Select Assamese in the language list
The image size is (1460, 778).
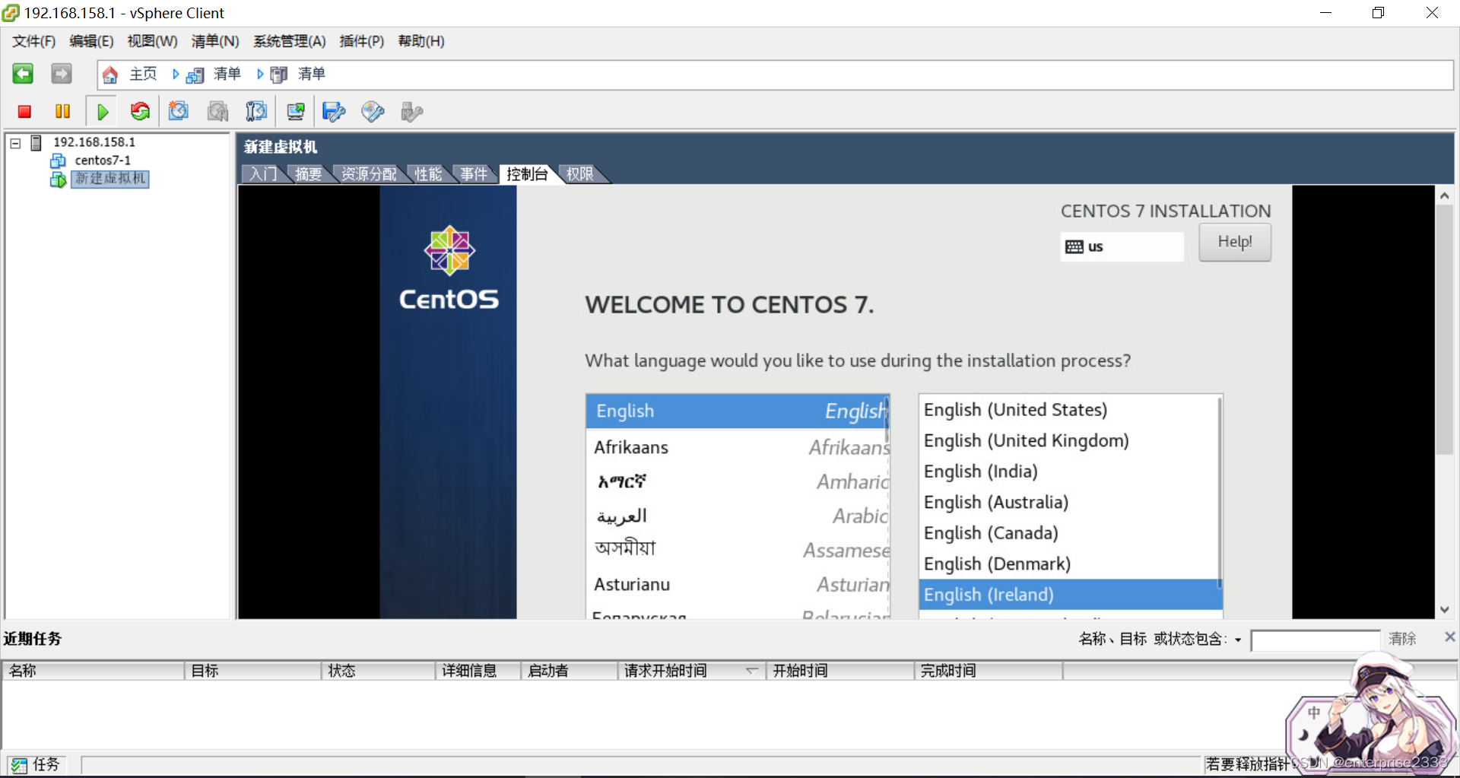coord(738,549)
